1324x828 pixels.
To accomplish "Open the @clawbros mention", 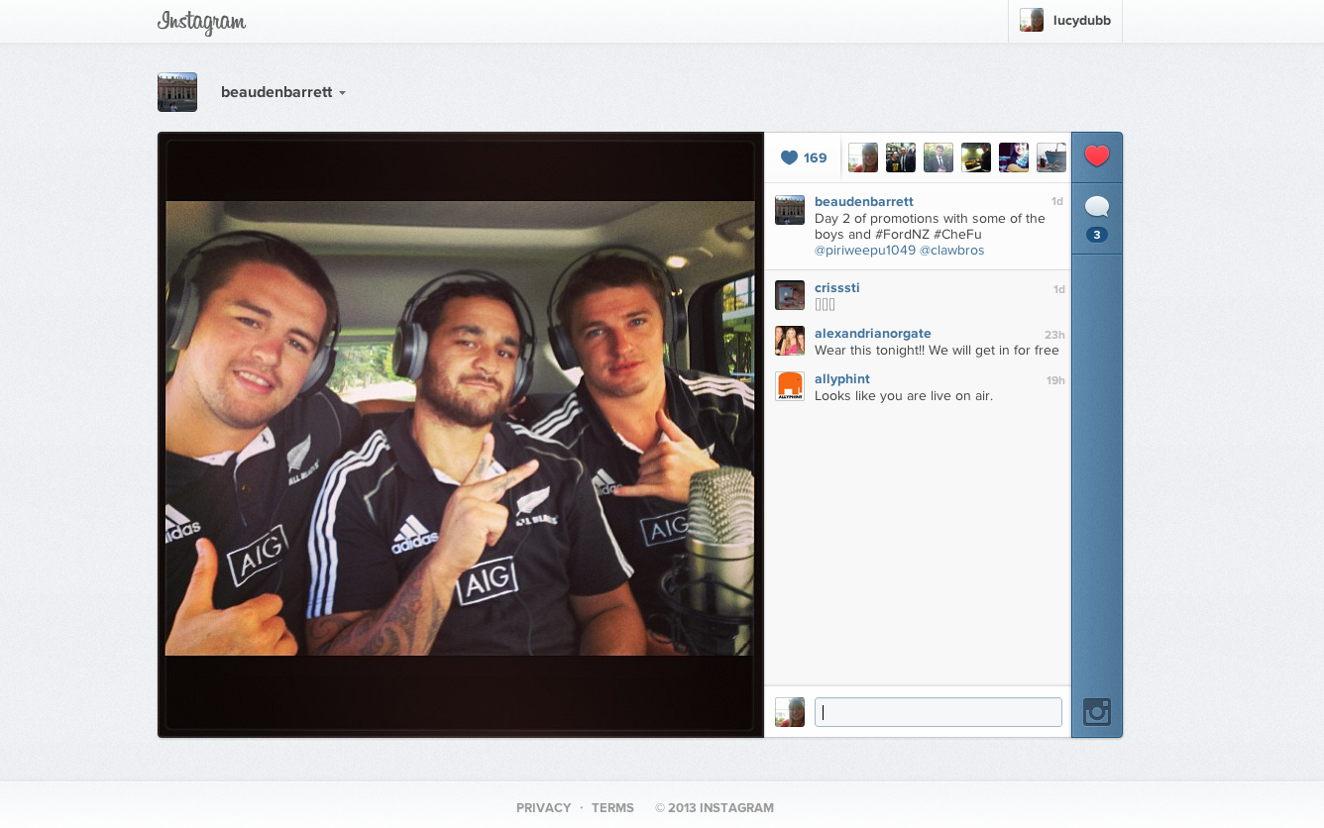I will pos(952,251).
